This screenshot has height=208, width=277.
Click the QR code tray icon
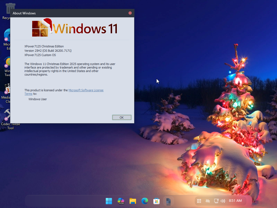pos(199,201)
